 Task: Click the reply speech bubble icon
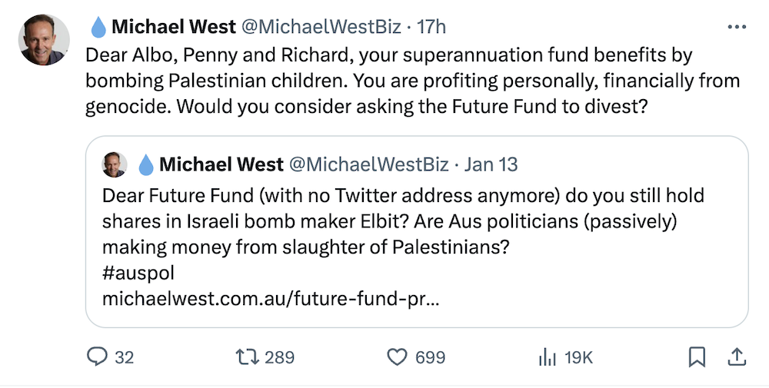click(x=98, y=356)
